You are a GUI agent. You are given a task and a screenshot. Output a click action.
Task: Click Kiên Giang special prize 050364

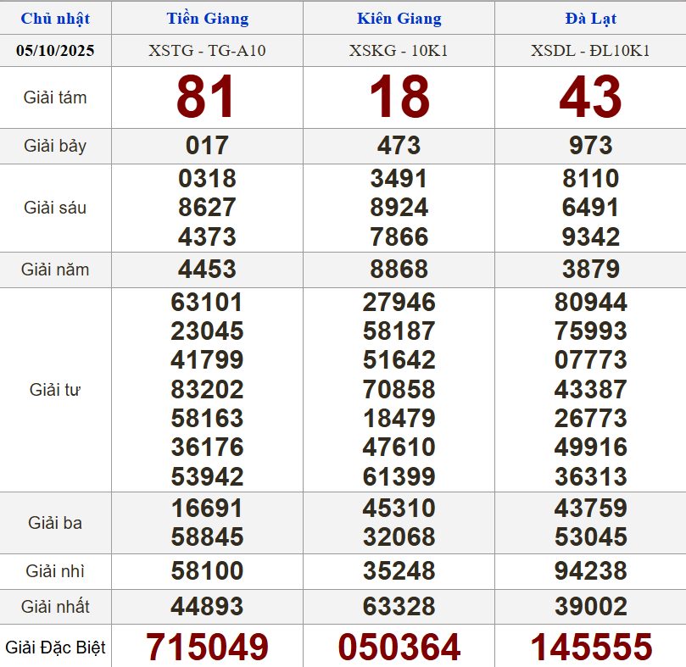[399, 648]
